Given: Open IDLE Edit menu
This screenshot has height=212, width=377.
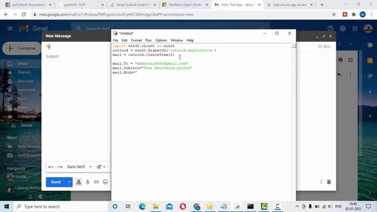Looking at the screenshot, I should [124, 40].
